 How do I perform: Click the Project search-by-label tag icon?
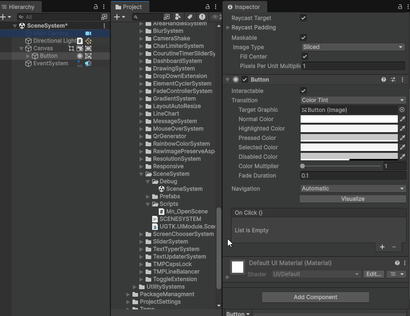190,17
